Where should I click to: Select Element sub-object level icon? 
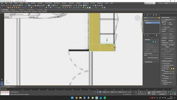click(x=155, y=42)
